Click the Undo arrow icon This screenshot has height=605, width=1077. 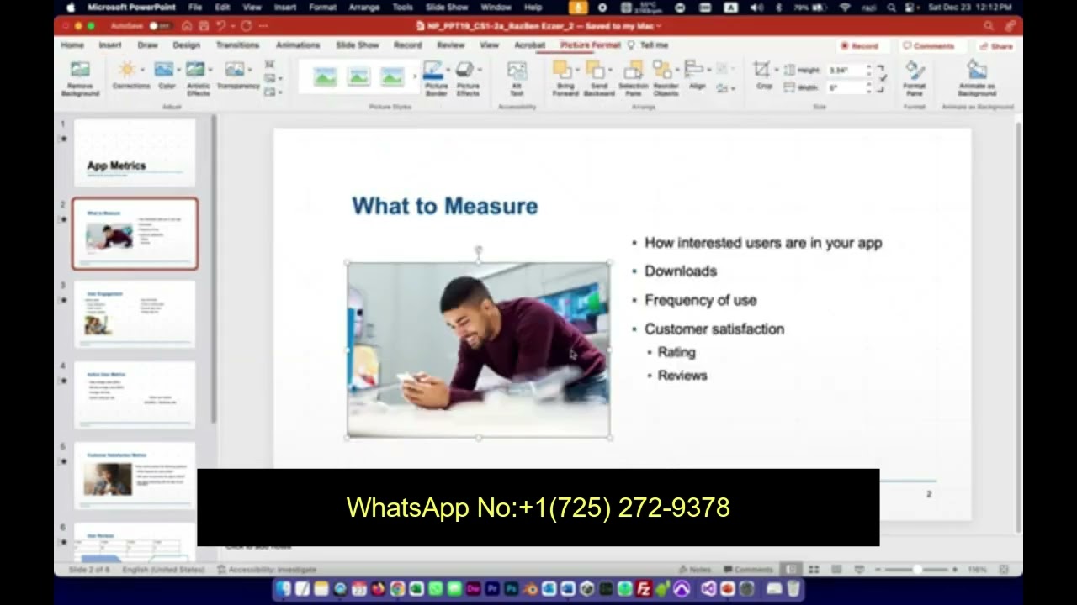tap(221, 26)
